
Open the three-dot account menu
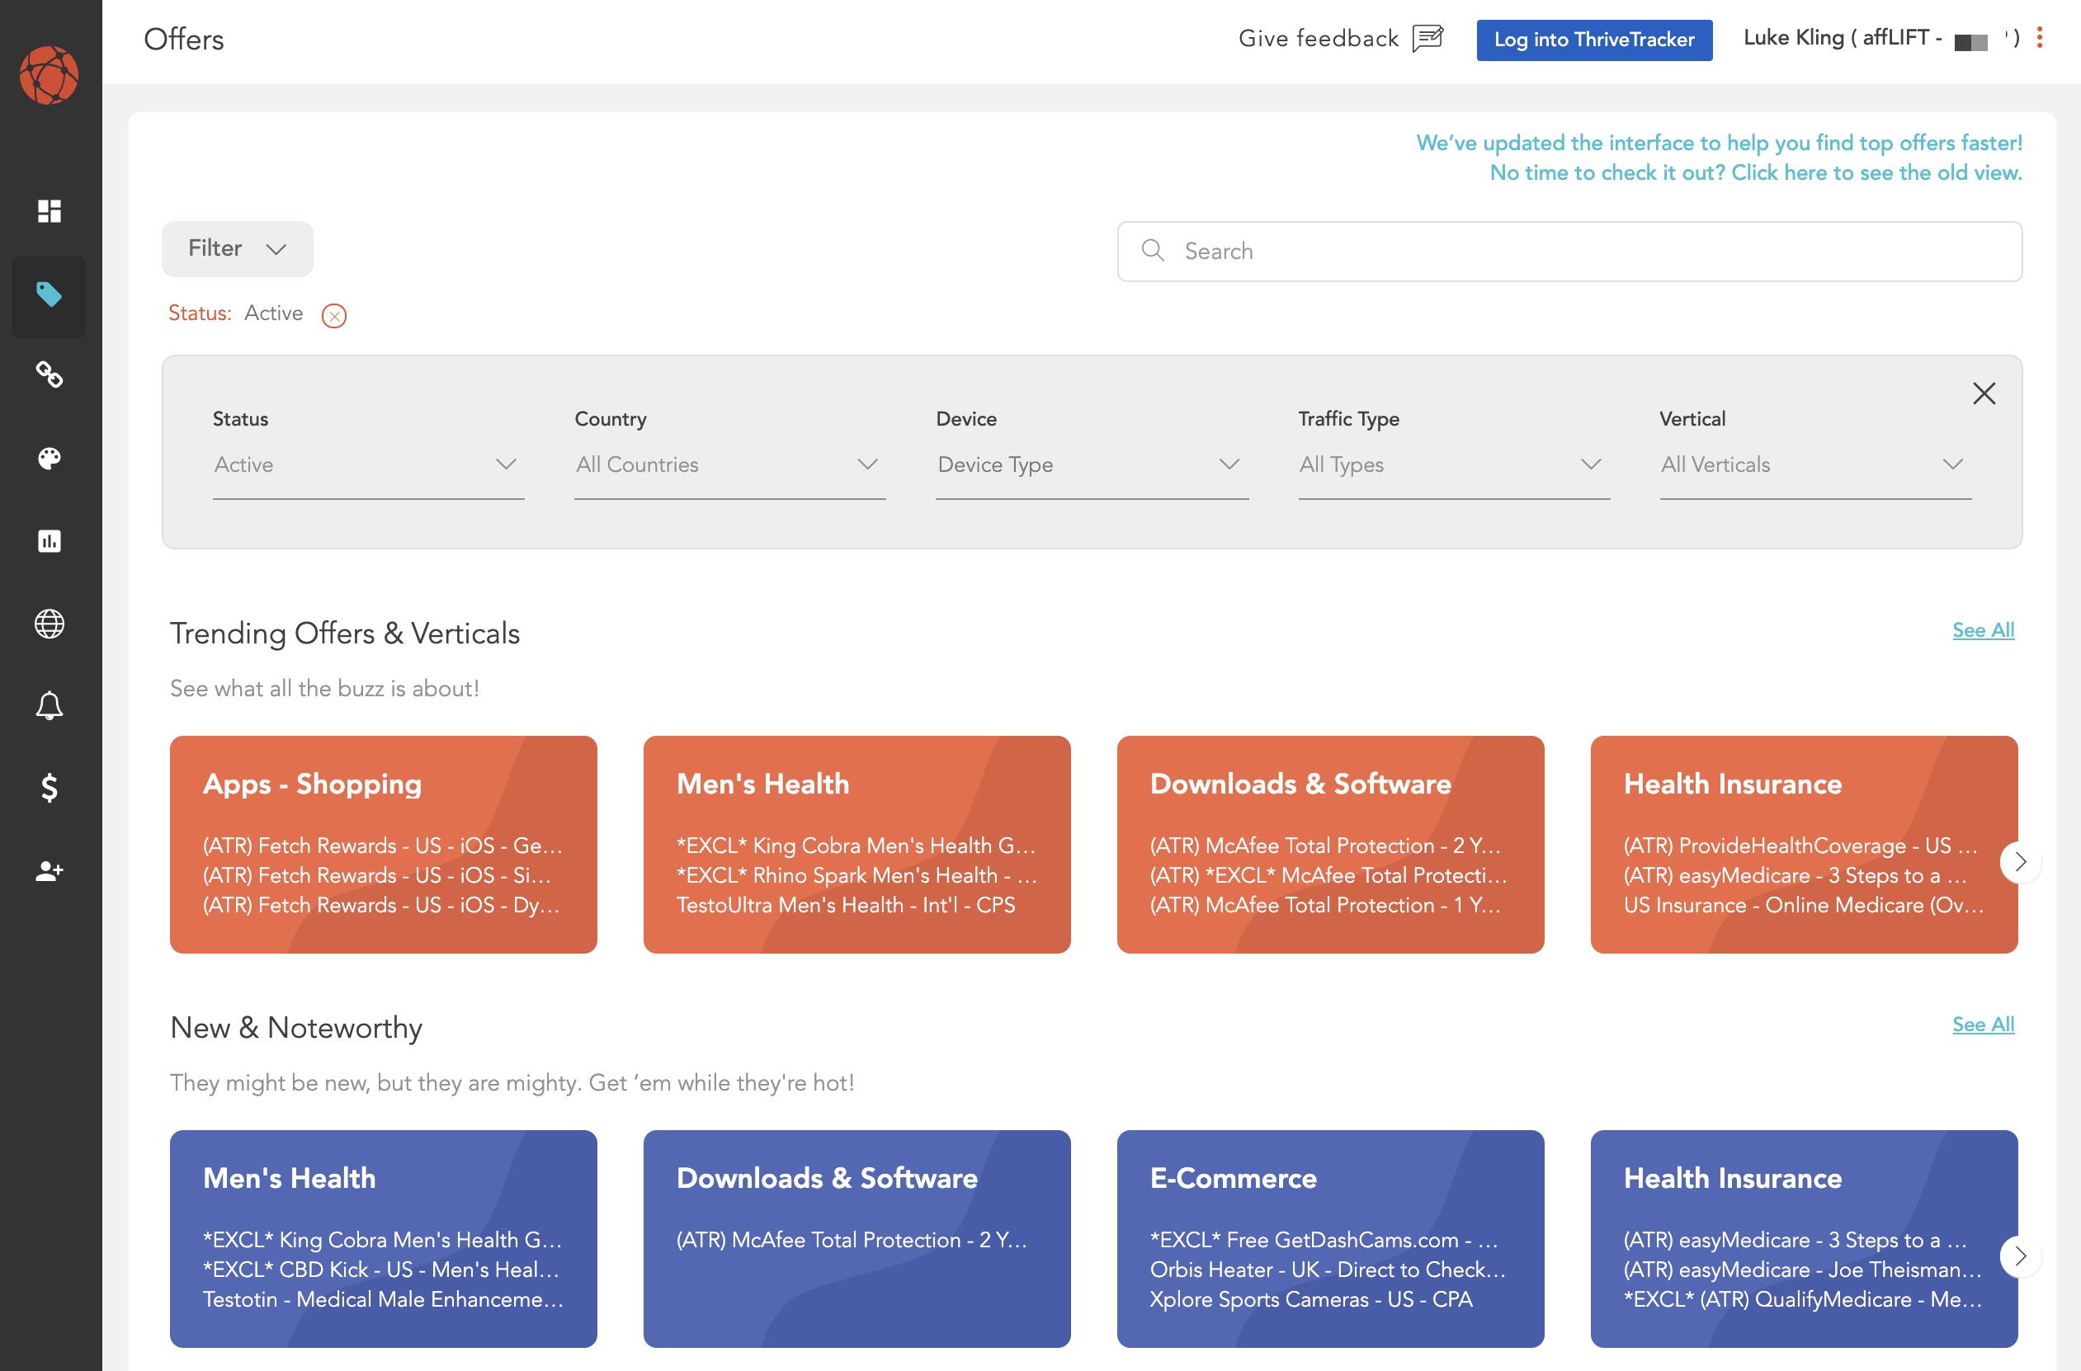point(2040,38)
